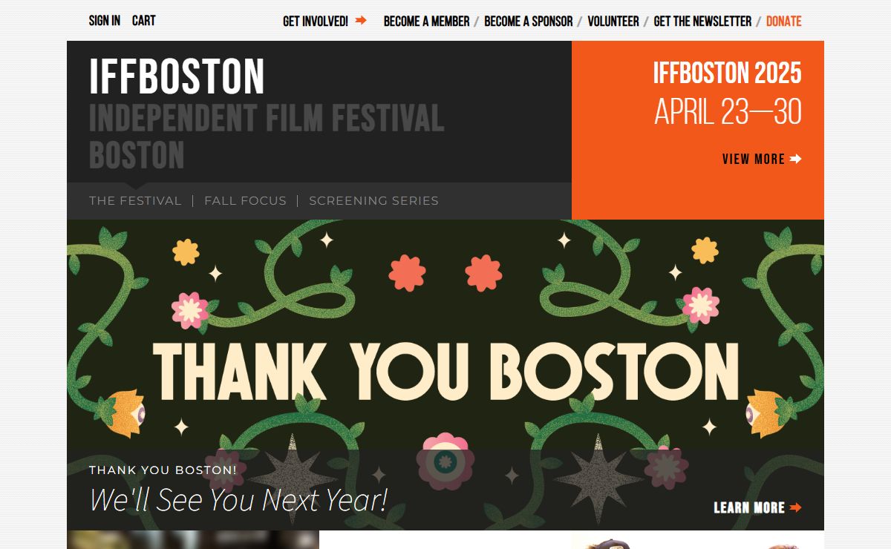Open the Sign In link
This screenshot has height=549, width=891.
(104, 21)
